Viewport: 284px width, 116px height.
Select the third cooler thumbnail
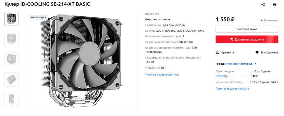click(x=11, y=59)
